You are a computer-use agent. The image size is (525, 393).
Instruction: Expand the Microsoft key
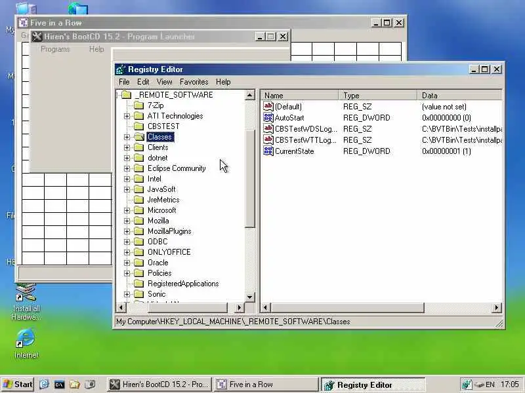coord(127,210)
